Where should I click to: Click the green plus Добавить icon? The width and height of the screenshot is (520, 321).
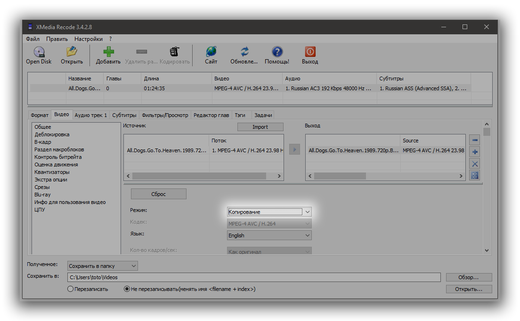click(x=108, y=52)
